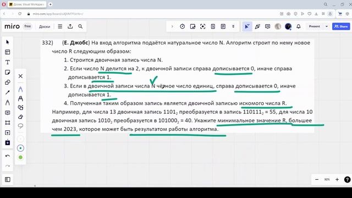Click the miro logo
352x198 pixels.
pyautogui.click(x=12, y=26)
